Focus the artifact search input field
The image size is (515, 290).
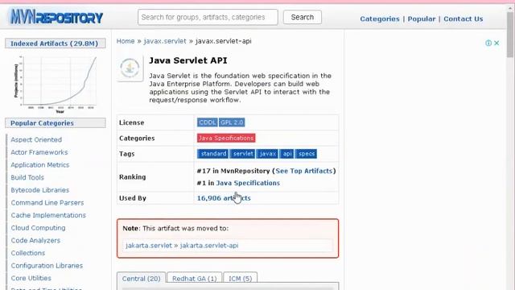tap(208, 17)
